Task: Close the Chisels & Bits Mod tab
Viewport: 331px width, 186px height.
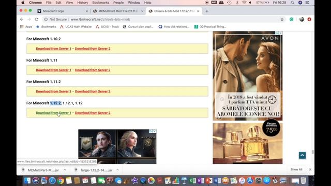Action: [x=198, y=11]
